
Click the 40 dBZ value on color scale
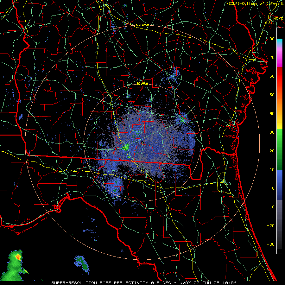[272, 114]
